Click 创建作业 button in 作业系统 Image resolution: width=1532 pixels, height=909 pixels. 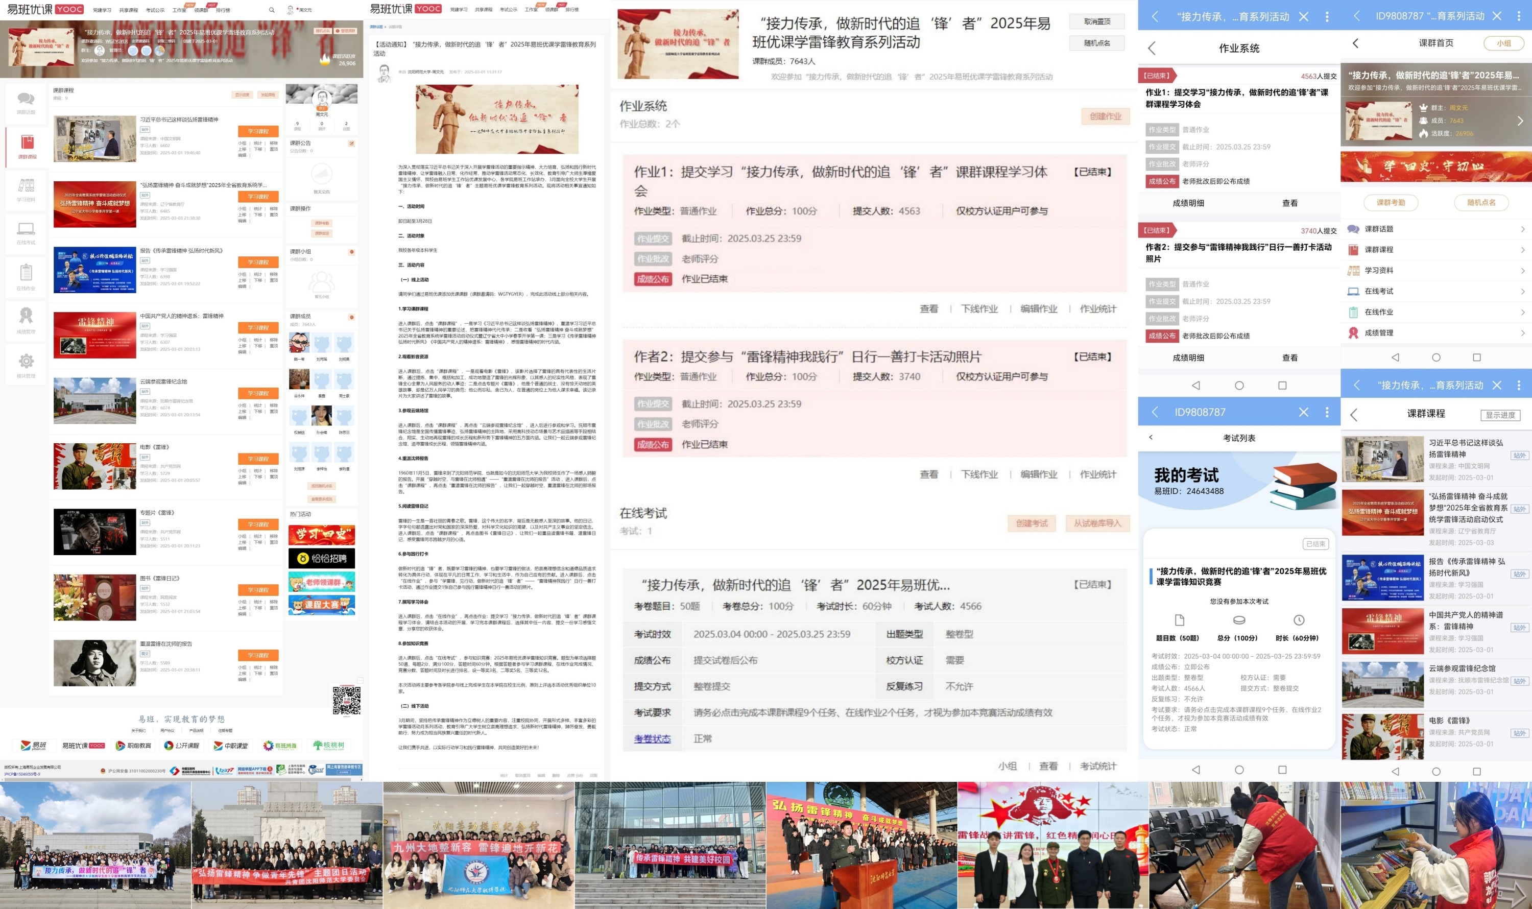pos(1105,116)
